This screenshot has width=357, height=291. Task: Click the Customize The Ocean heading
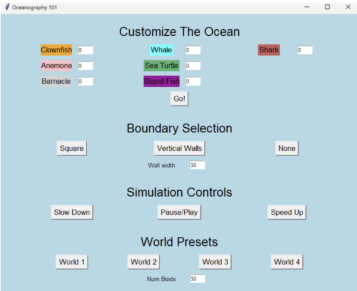coord(180,31)
